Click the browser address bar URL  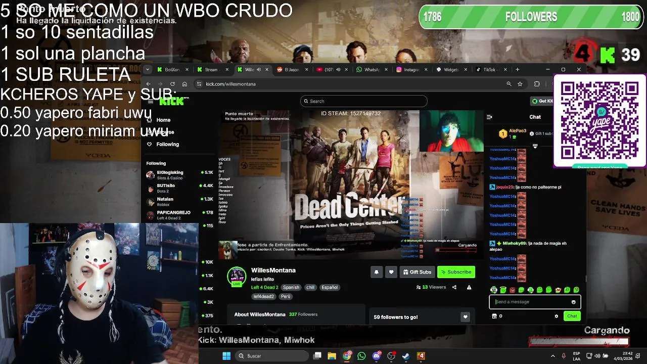pyautogui.click(x=230, y=84)
